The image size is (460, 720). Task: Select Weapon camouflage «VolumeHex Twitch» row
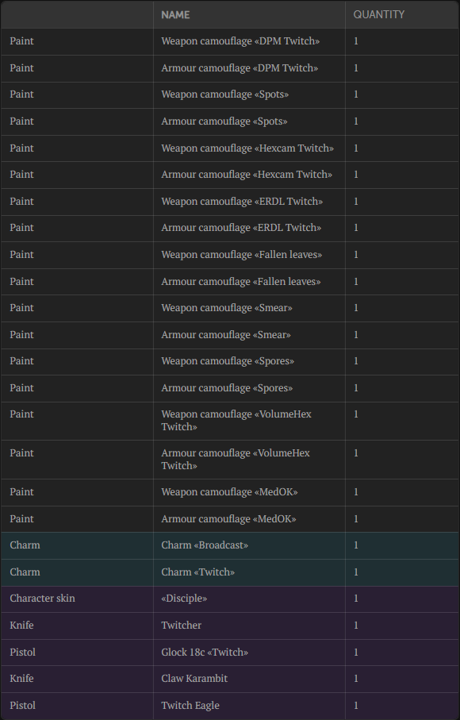coord(230,421)
